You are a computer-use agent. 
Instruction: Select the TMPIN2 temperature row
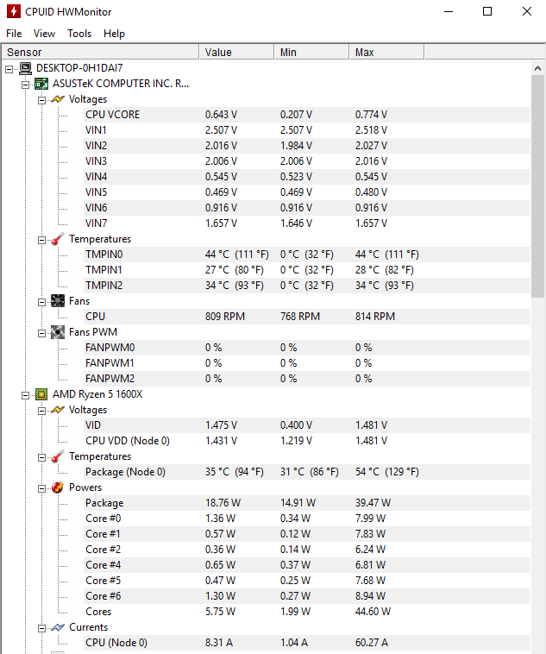pyautogui.click(x=307, y=286)
